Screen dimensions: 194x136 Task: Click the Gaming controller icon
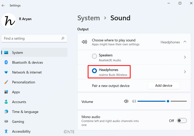(6, 121)
